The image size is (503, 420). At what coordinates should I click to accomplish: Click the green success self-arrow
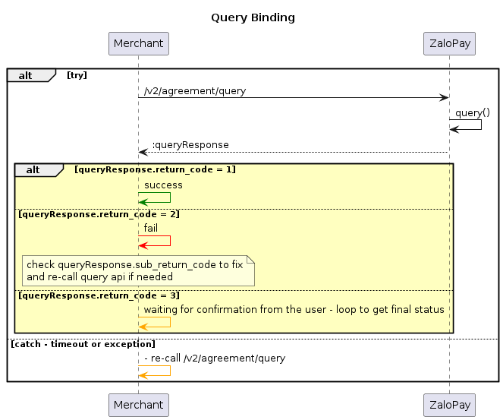tap(154, 197)
